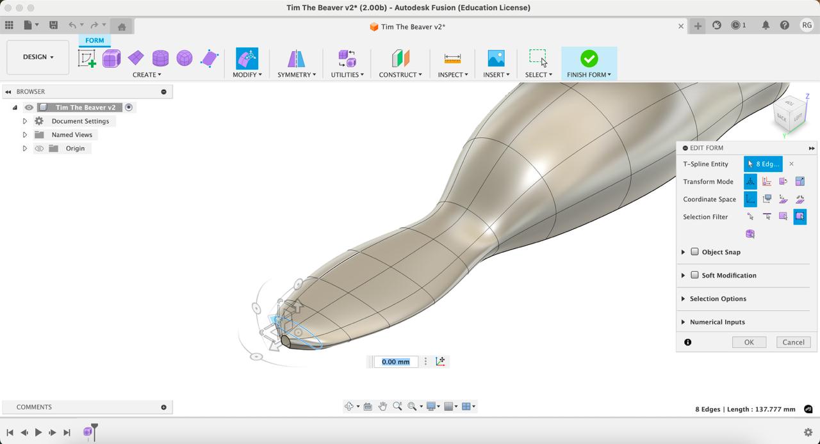820x444 pixels.
Task: Click the 0.00 mm distance input field
Action: click(x=396, y=362)
